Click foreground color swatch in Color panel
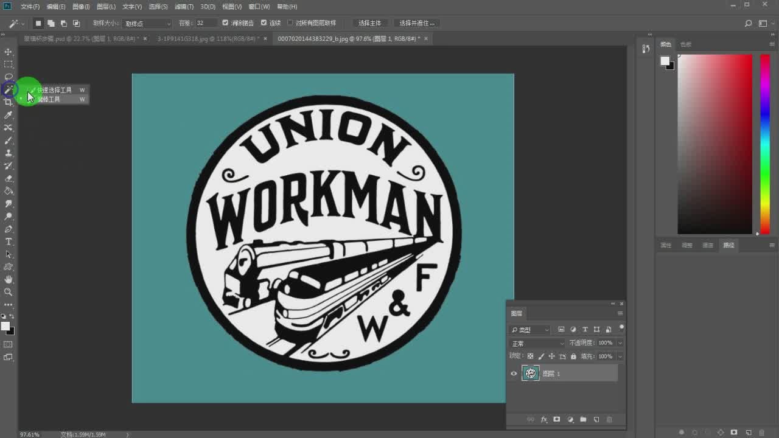 tap(665, 61)
